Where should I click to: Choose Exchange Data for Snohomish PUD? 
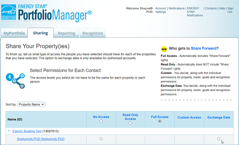[219, 139]
